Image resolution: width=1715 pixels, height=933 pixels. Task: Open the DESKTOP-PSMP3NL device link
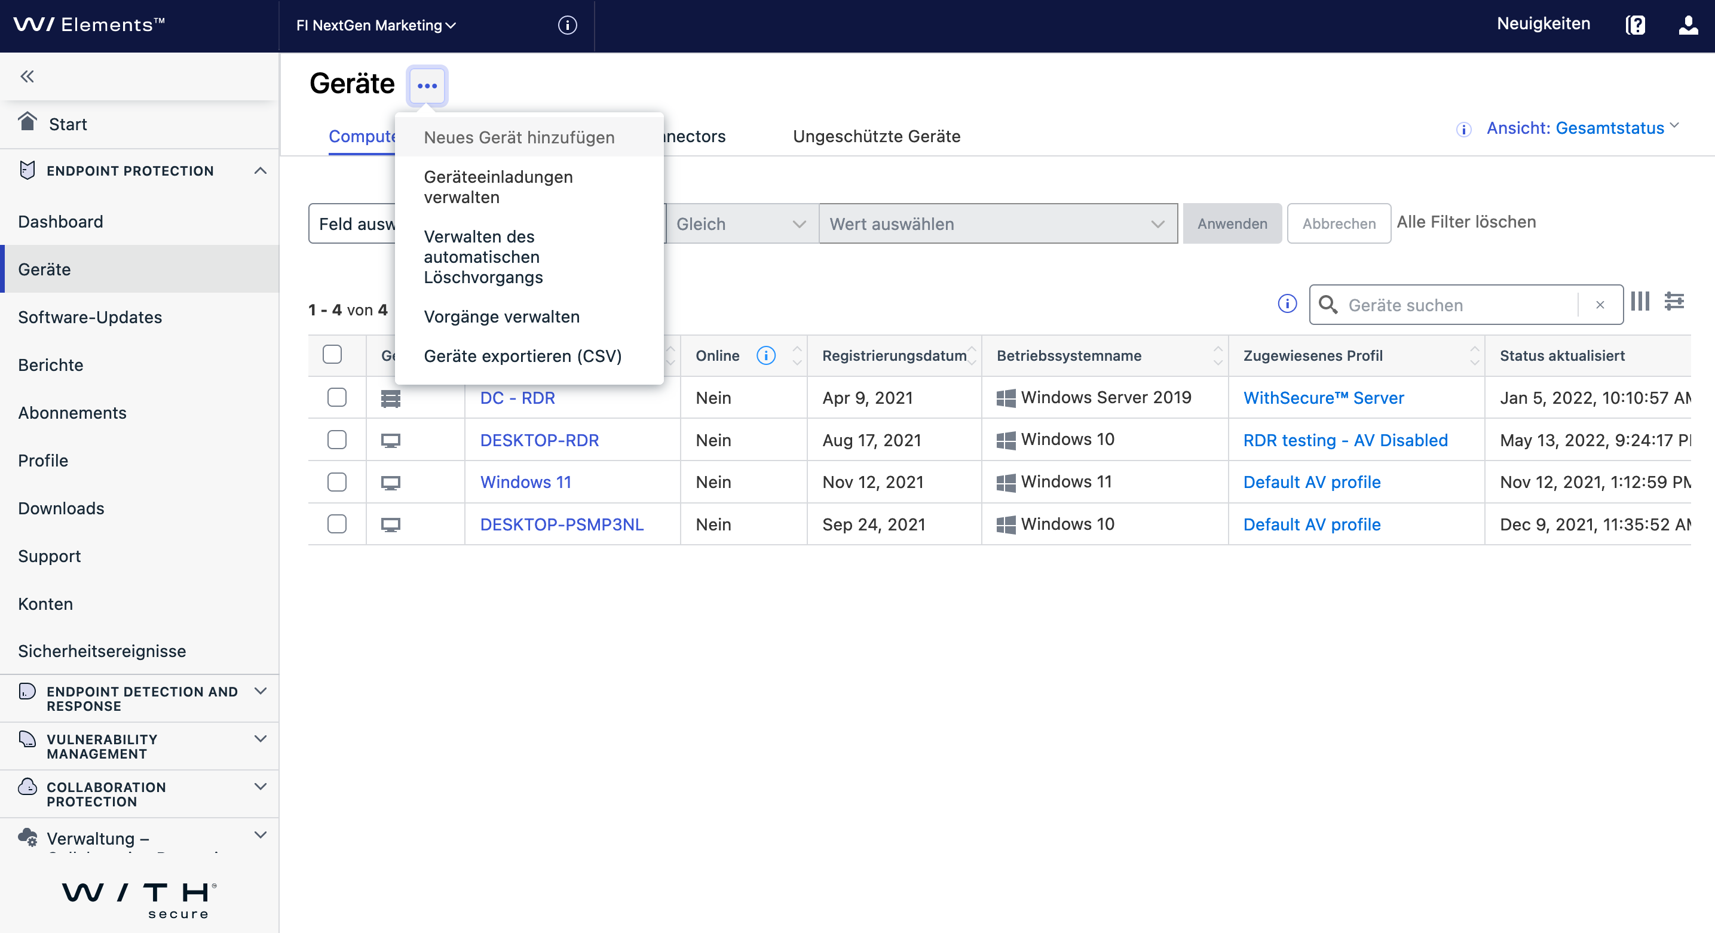click(x=562, y=524)
